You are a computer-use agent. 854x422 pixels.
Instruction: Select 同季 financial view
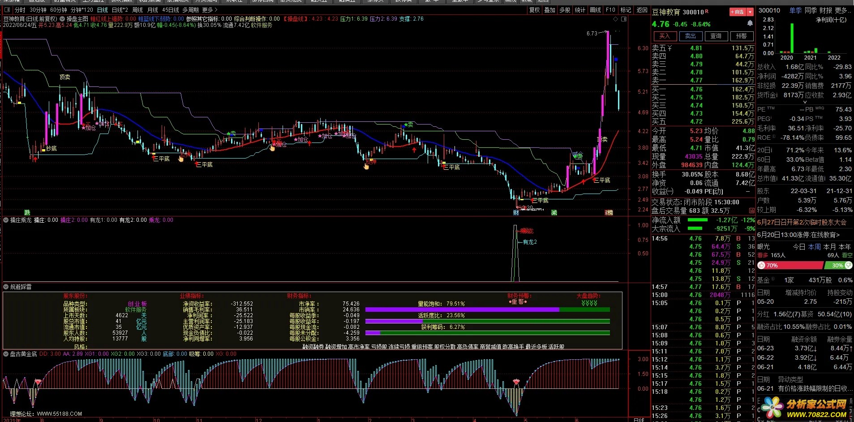click(x=811, y=10)
